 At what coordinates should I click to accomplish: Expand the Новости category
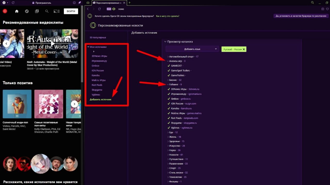pyautogui.click(x=168, y=155)
